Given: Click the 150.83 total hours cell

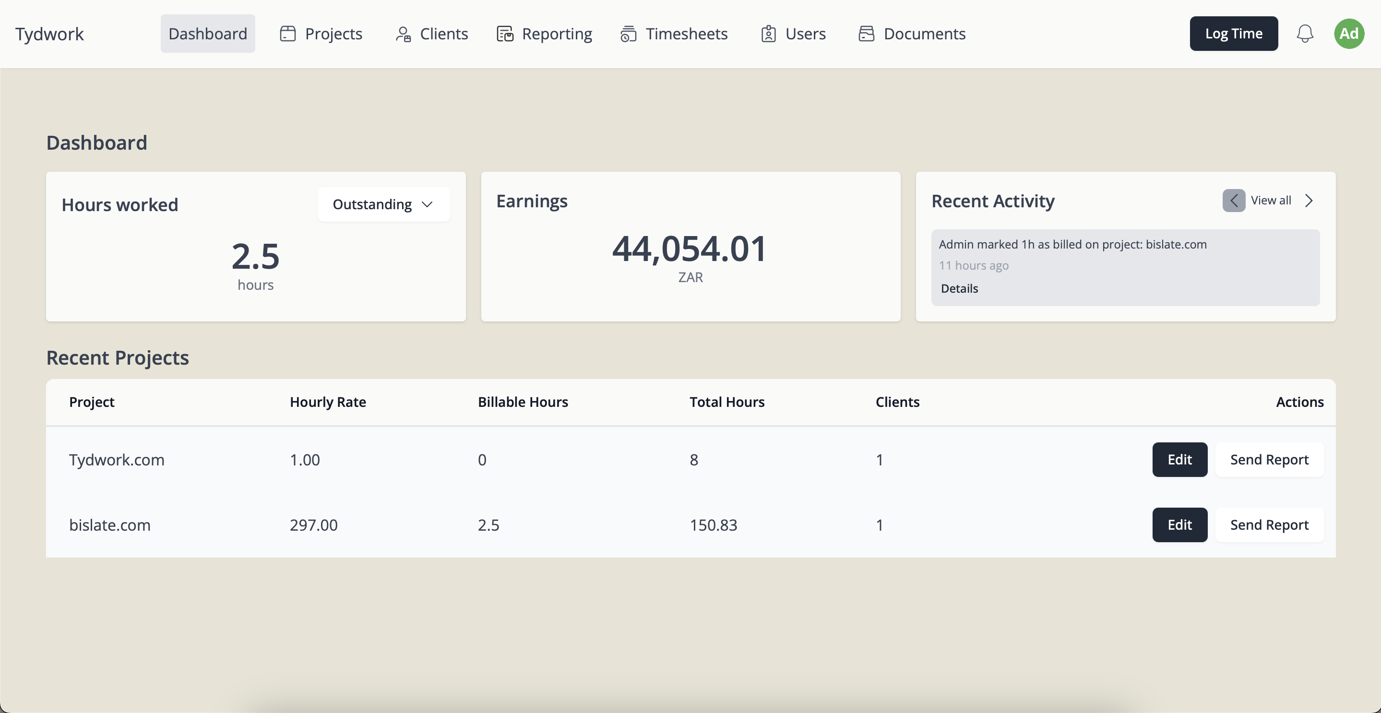Looking at the screenshot, I should [x=713, y=525].
